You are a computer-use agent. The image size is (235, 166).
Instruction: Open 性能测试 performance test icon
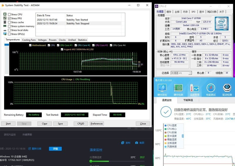[211, 89]
